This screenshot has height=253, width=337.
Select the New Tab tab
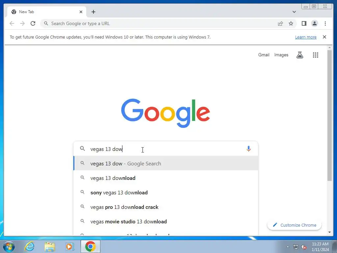coord(47,12)
